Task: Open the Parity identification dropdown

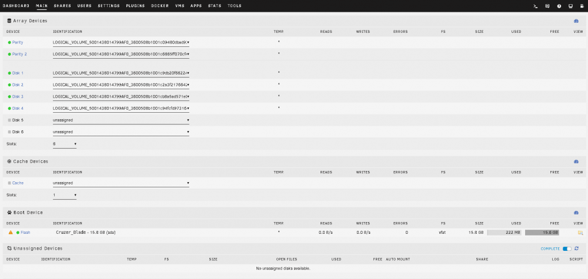Action: point(121,43)
